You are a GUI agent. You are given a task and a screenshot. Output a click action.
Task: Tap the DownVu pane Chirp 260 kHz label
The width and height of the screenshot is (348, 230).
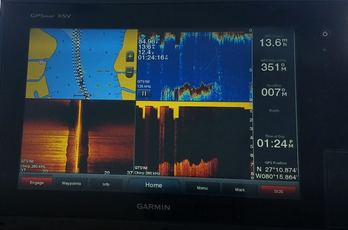coord(147,173)
